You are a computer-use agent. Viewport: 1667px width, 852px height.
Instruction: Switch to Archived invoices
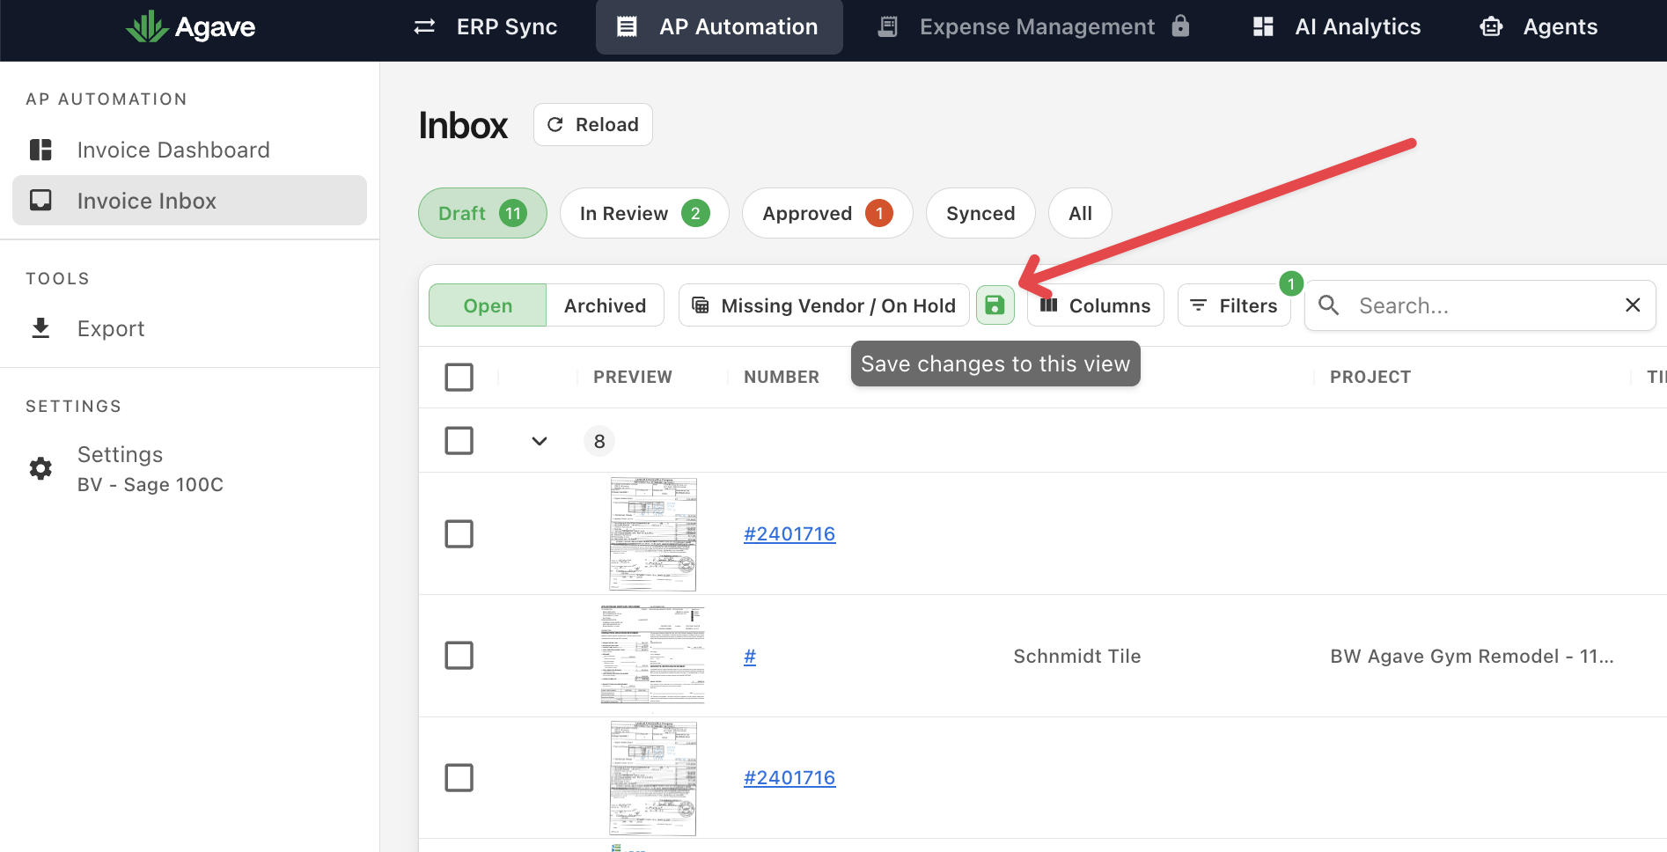tap(605, 305)
